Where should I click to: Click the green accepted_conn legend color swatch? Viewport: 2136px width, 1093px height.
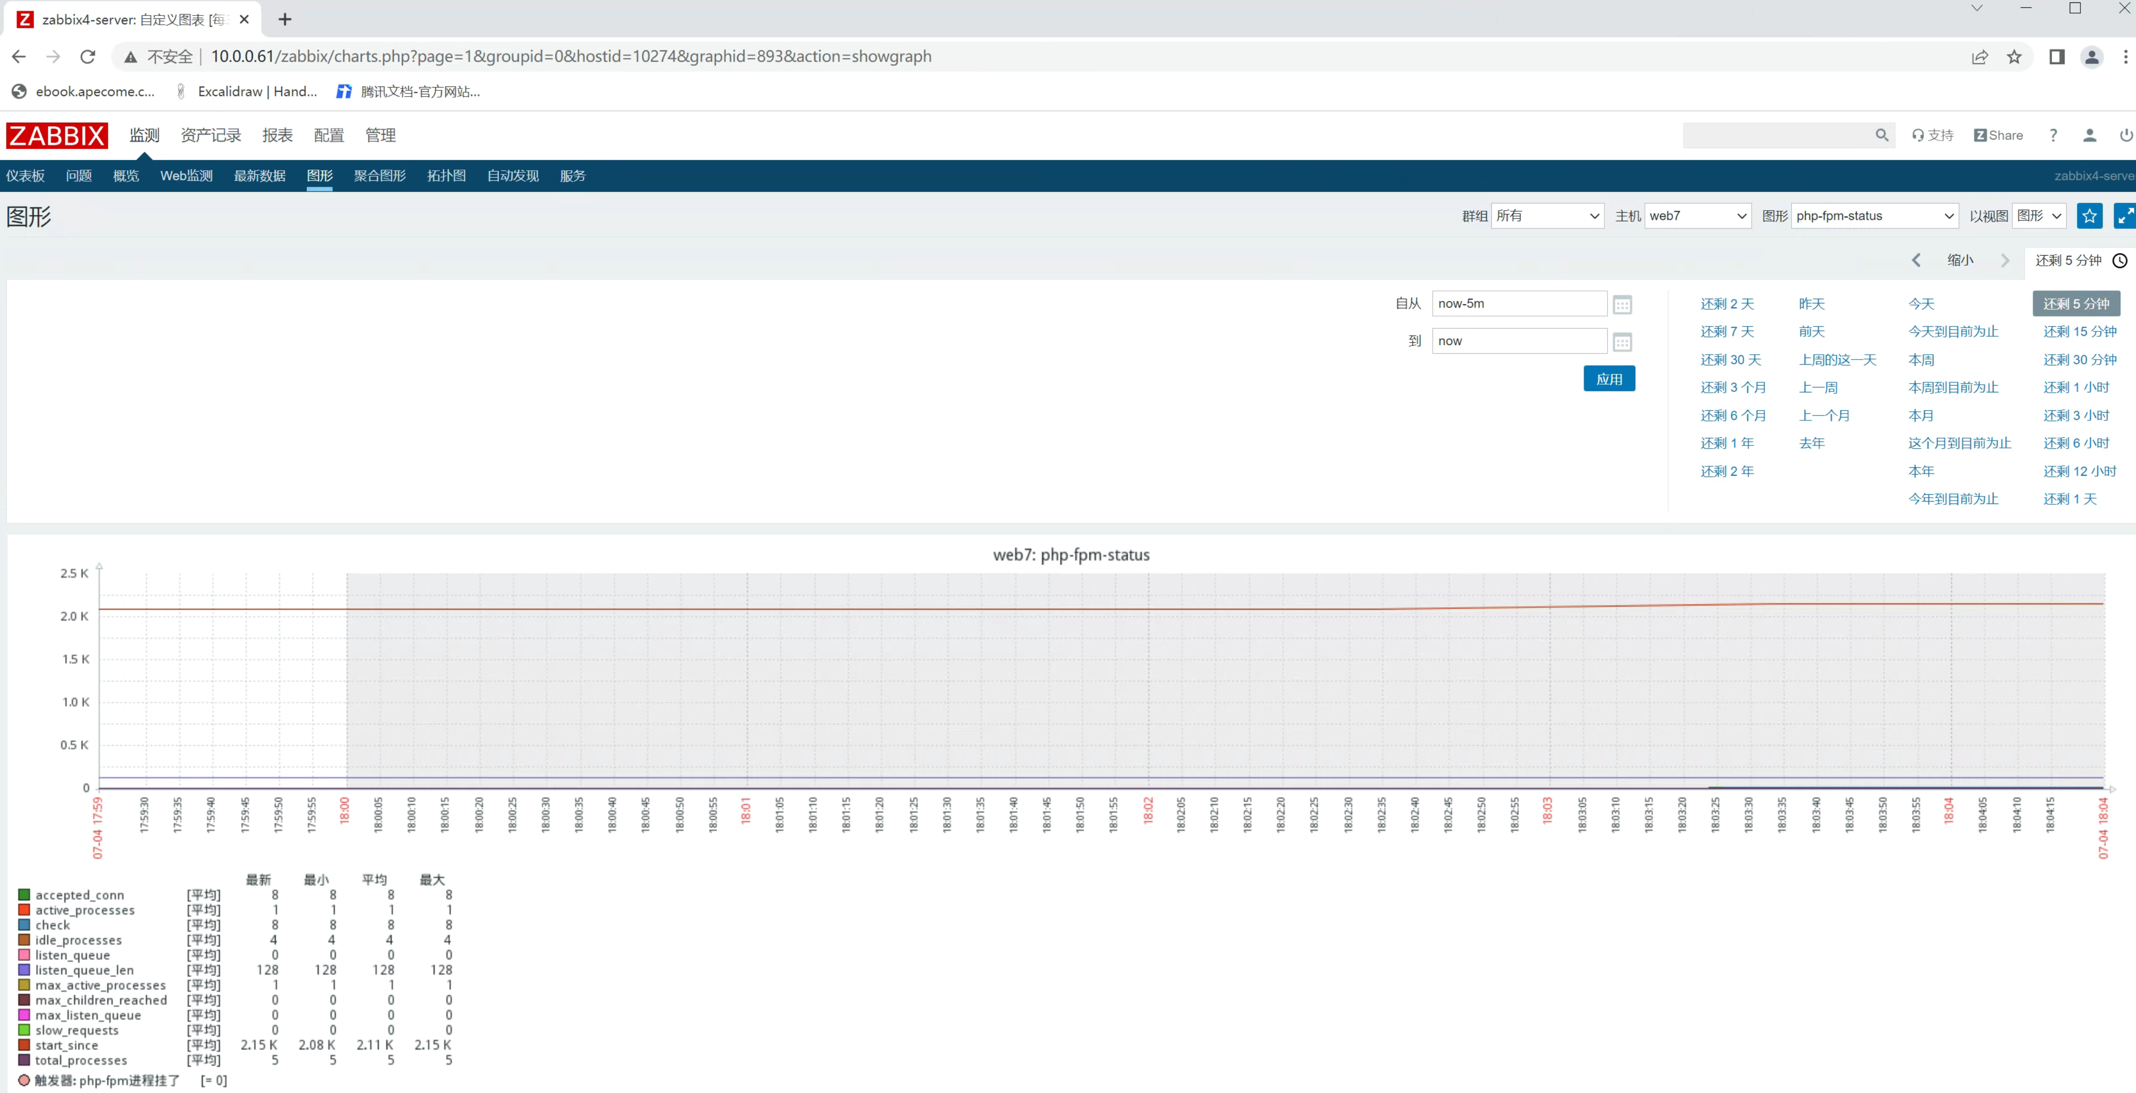coord(24,895)
